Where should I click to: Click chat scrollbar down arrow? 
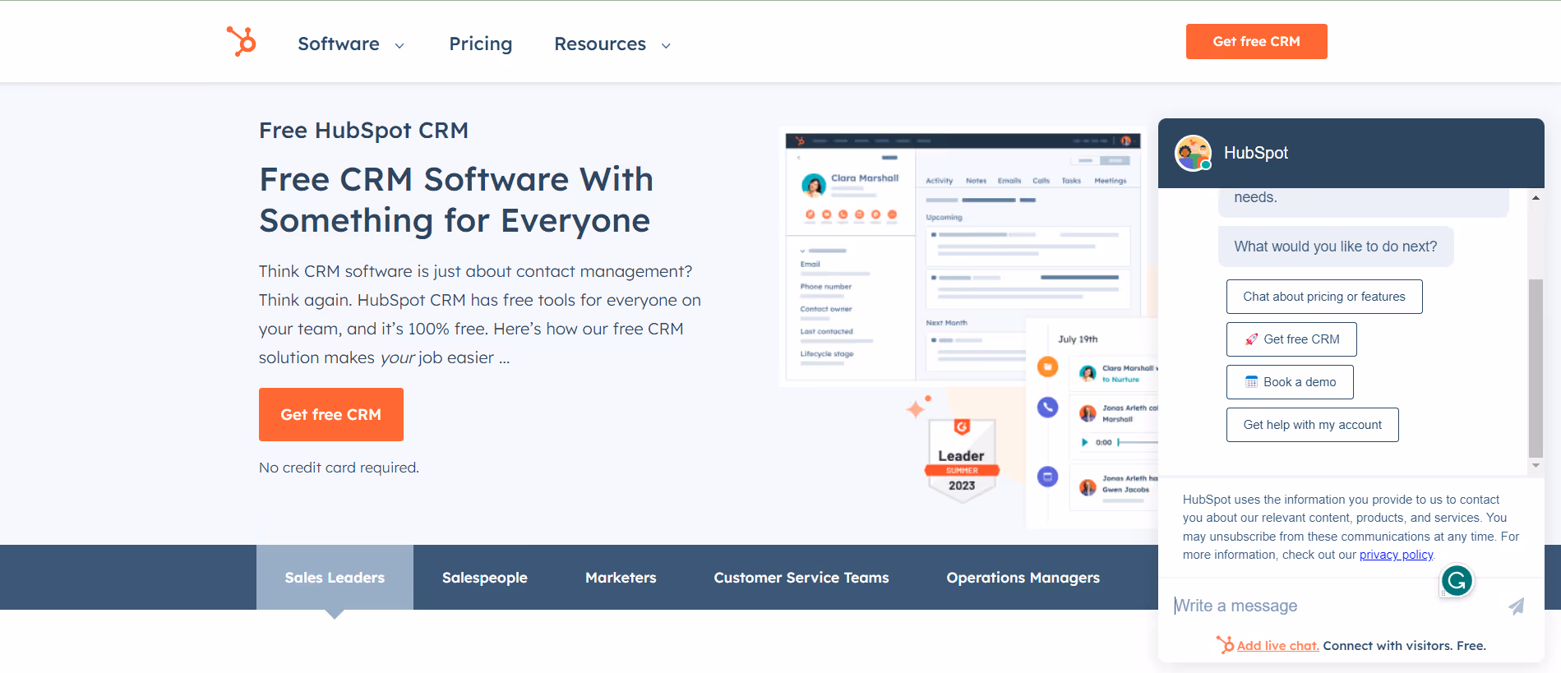click(x=1536, y=465)
